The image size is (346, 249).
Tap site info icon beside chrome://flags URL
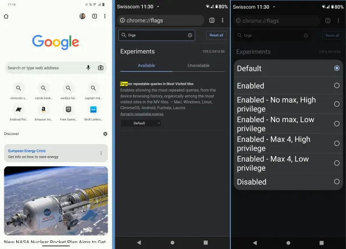[122, 21]
